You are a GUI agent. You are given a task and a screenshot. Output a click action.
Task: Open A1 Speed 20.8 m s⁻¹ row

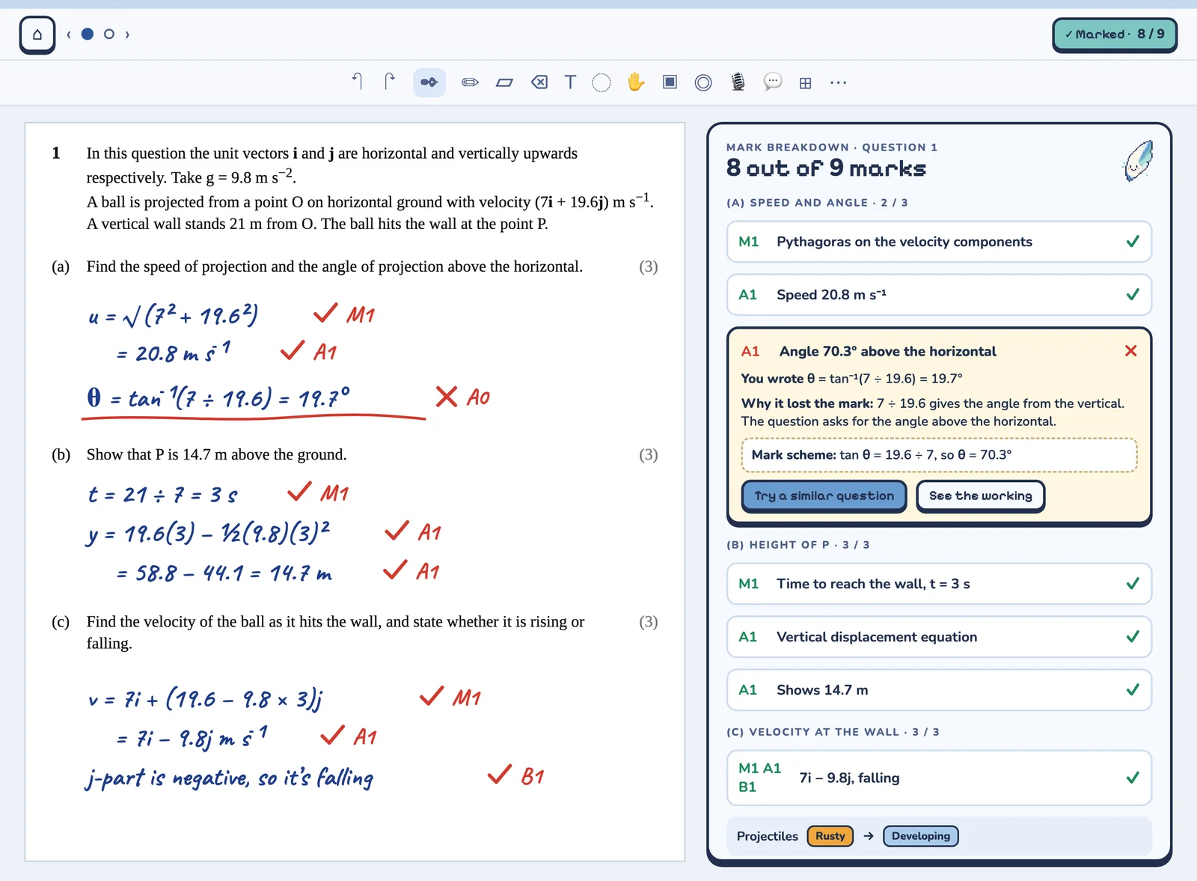[939, 295]
